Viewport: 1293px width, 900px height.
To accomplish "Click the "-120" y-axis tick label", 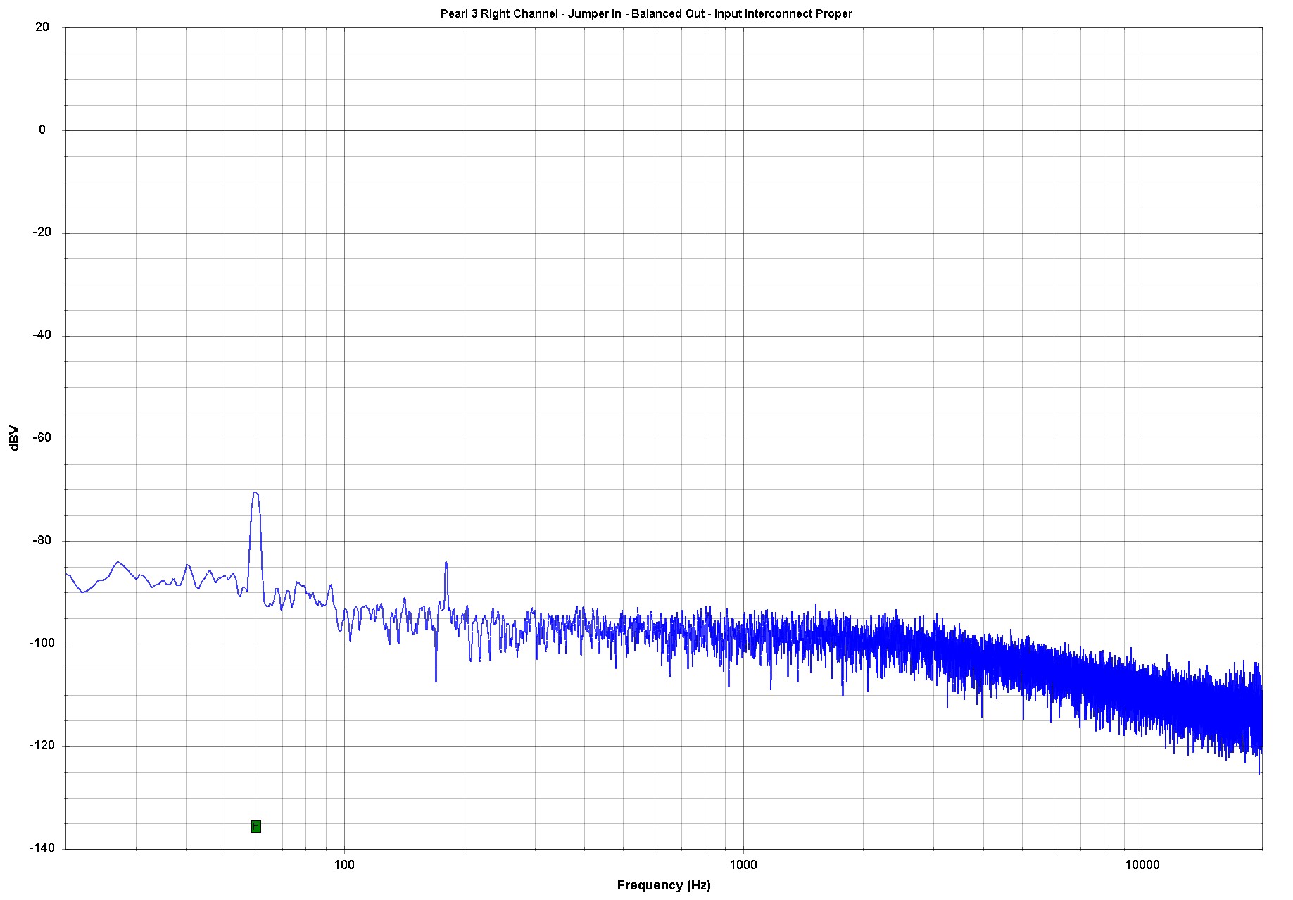I will (41, 746).
